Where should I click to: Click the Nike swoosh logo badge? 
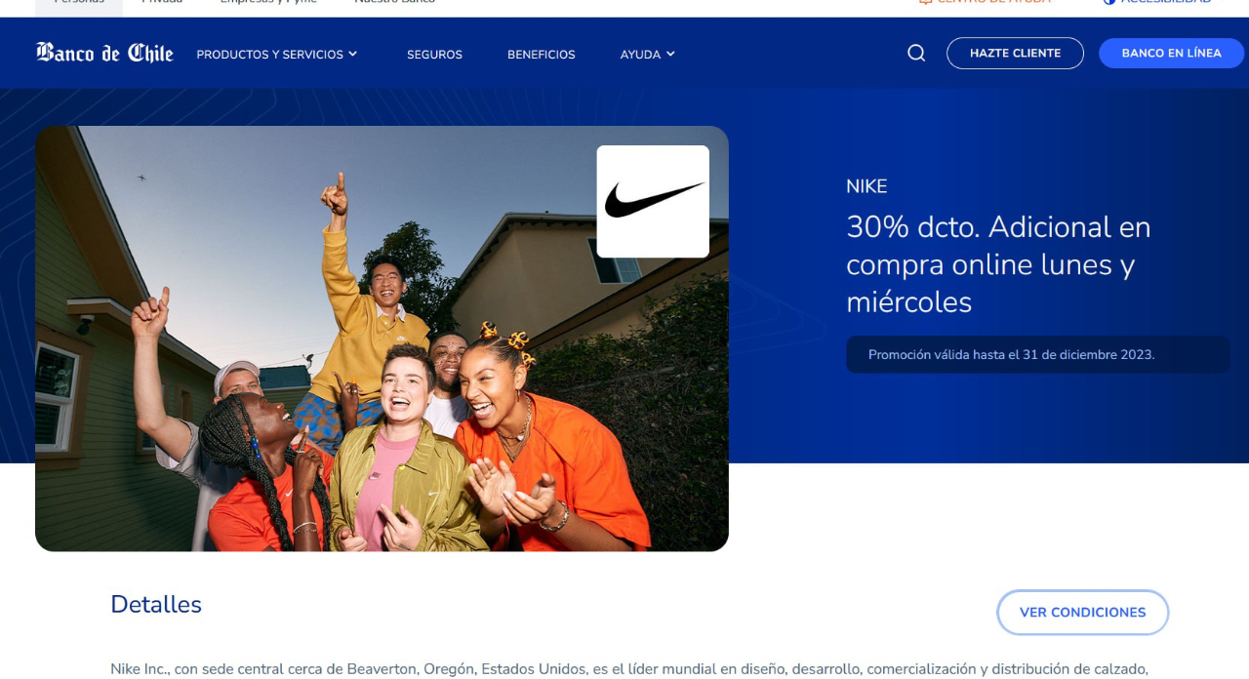tap(653, 201)
